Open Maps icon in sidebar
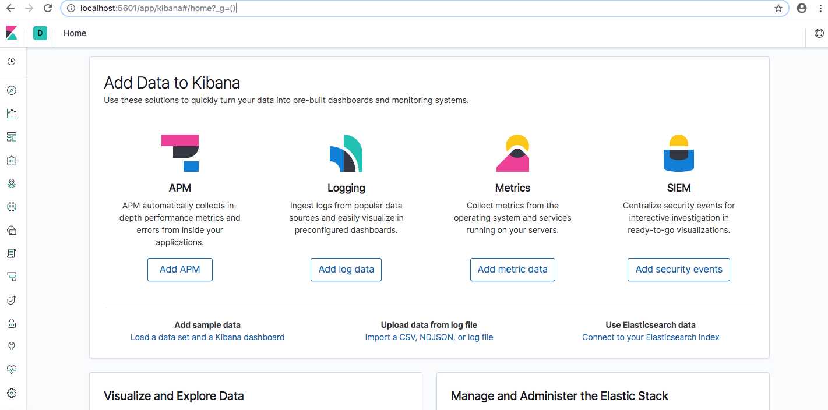 [12, 183]
